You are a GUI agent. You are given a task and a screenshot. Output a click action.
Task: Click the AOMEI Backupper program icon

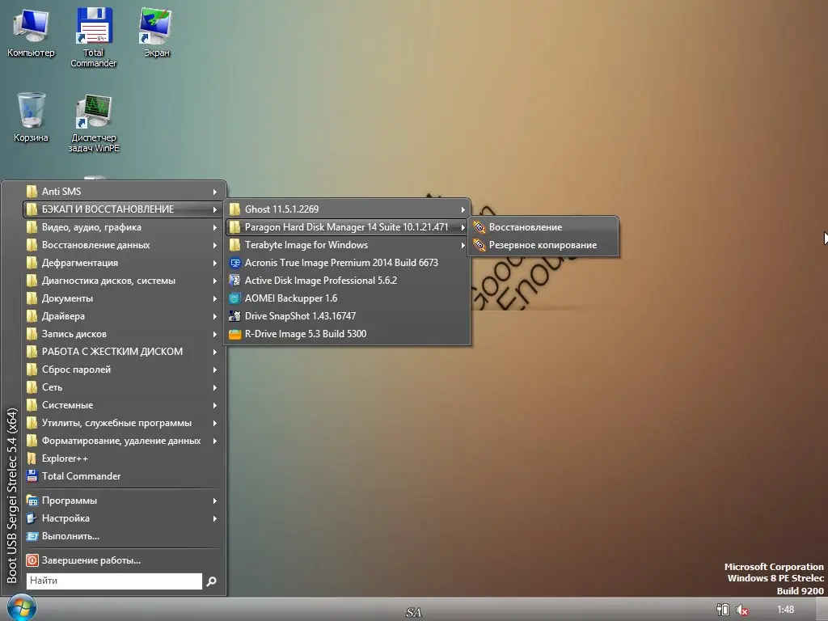pos(235,298)
